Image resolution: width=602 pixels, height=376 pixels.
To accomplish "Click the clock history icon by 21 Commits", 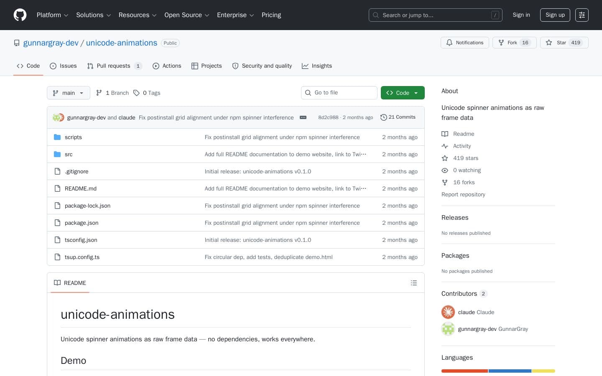I will point(383,117).
